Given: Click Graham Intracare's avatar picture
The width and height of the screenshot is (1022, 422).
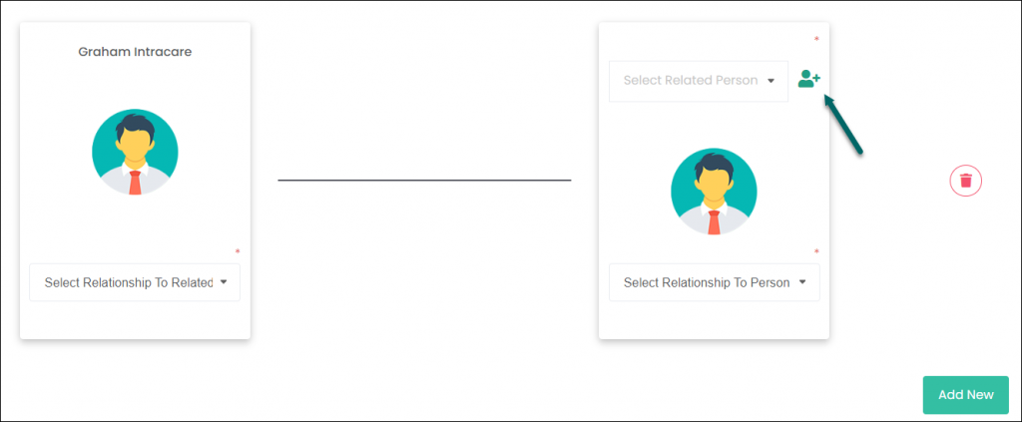Looking at the screenshot, I should point(135,153).
